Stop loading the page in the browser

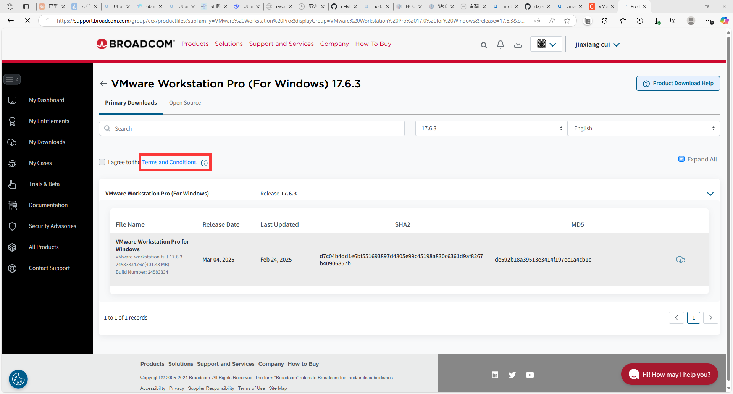point(27,21)
